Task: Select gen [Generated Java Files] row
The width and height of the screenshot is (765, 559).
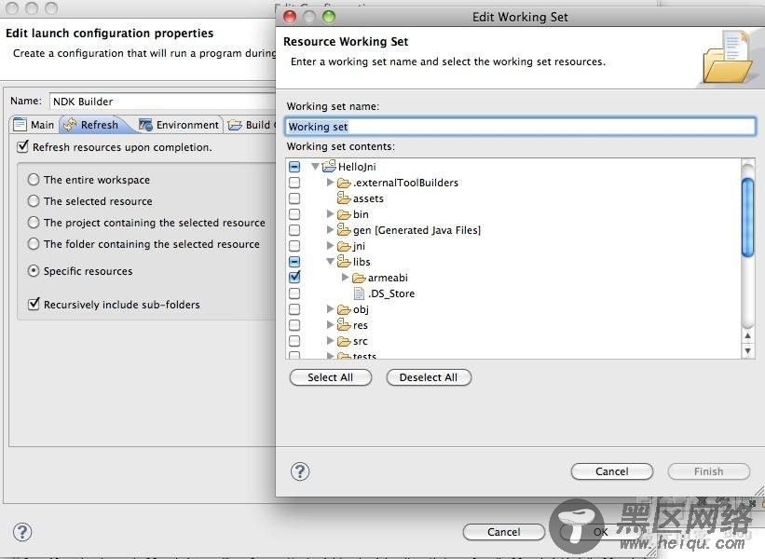Action: click(x=417, y=230)
